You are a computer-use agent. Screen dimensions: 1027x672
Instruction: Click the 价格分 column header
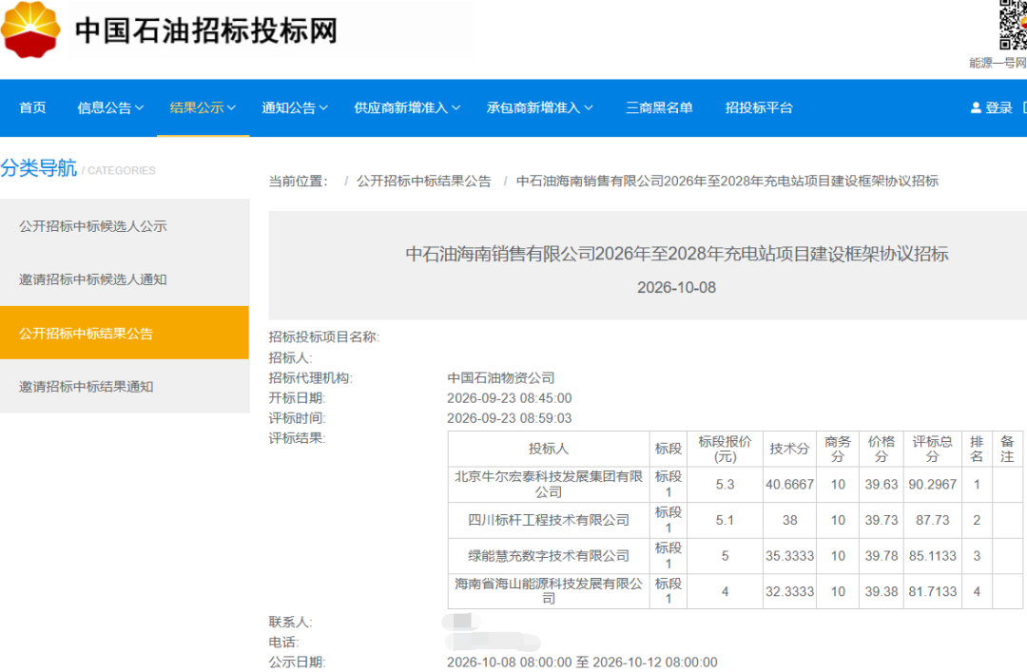[x=882, y=449]
